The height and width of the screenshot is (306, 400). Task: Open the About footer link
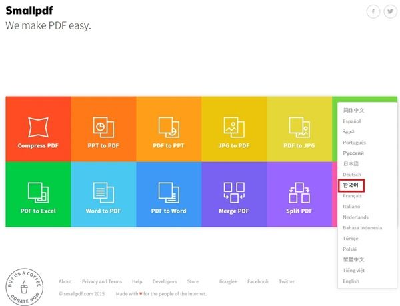[65, 281]
